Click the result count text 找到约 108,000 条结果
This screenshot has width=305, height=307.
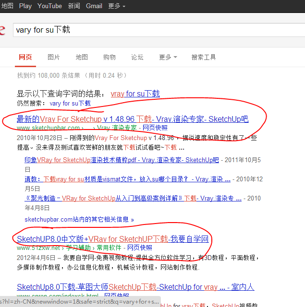[49, 75]
